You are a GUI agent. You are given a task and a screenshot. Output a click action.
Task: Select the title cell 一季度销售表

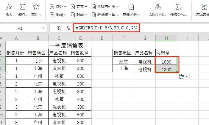66,45
